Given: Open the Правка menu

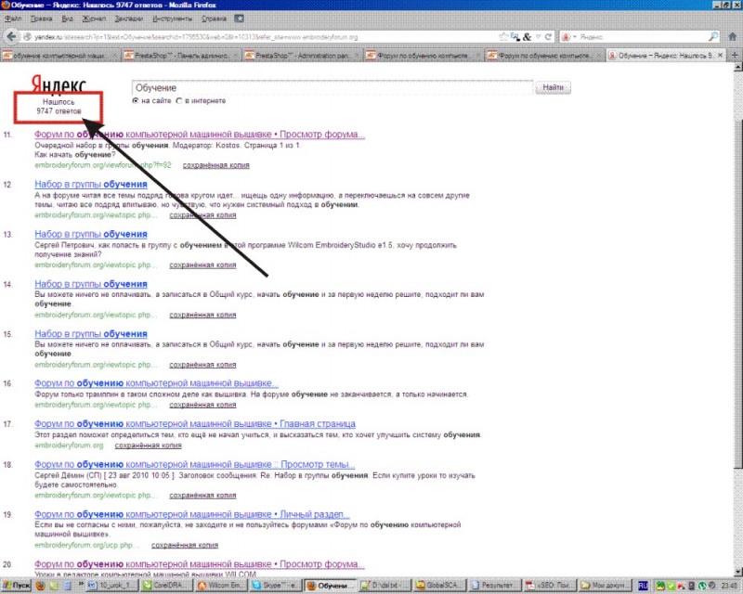Looking at the screenshot, I should [41, 19].
